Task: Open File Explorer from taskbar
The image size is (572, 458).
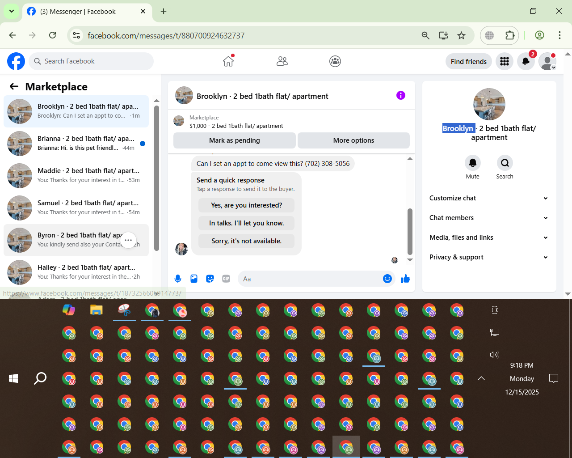Action: [x=97, y=310]
